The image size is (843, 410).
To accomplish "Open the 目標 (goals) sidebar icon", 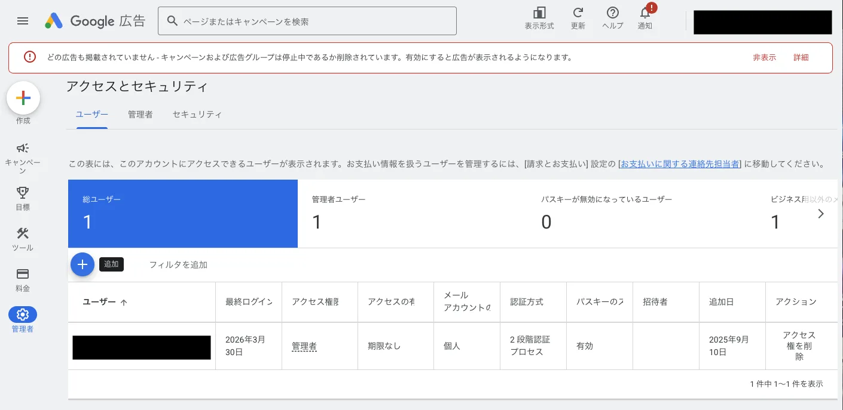I will pyautogui.click(x=23, y=191).
